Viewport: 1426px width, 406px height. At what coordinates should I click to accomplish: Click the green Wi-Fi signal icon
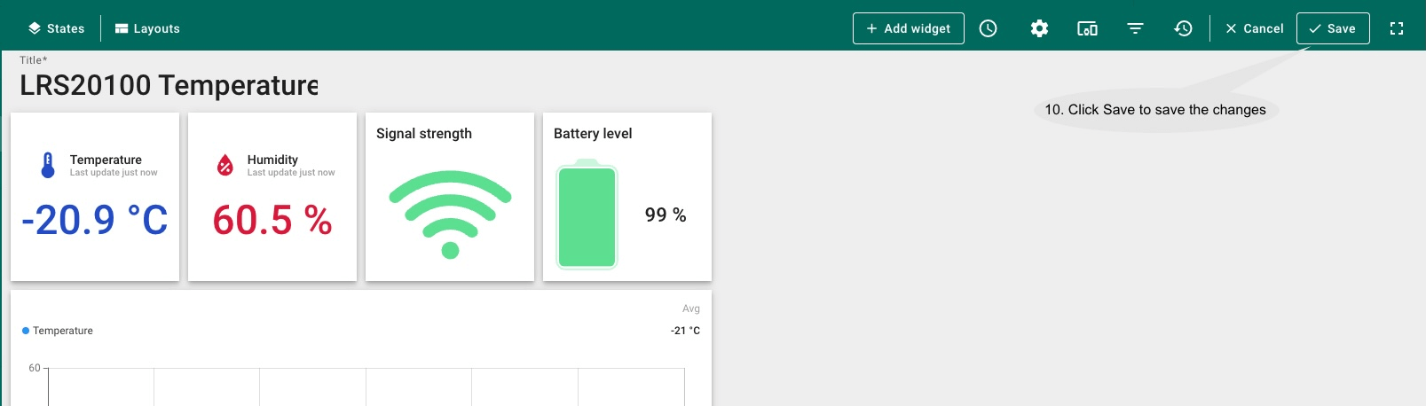point(450,214)
